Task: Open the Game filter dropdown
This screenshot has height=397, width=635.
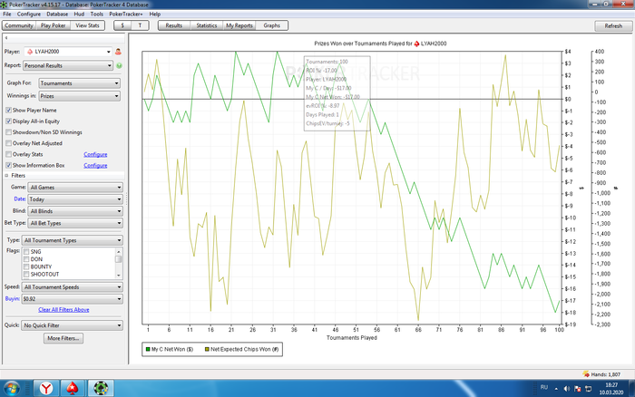Action: [75, 188]
